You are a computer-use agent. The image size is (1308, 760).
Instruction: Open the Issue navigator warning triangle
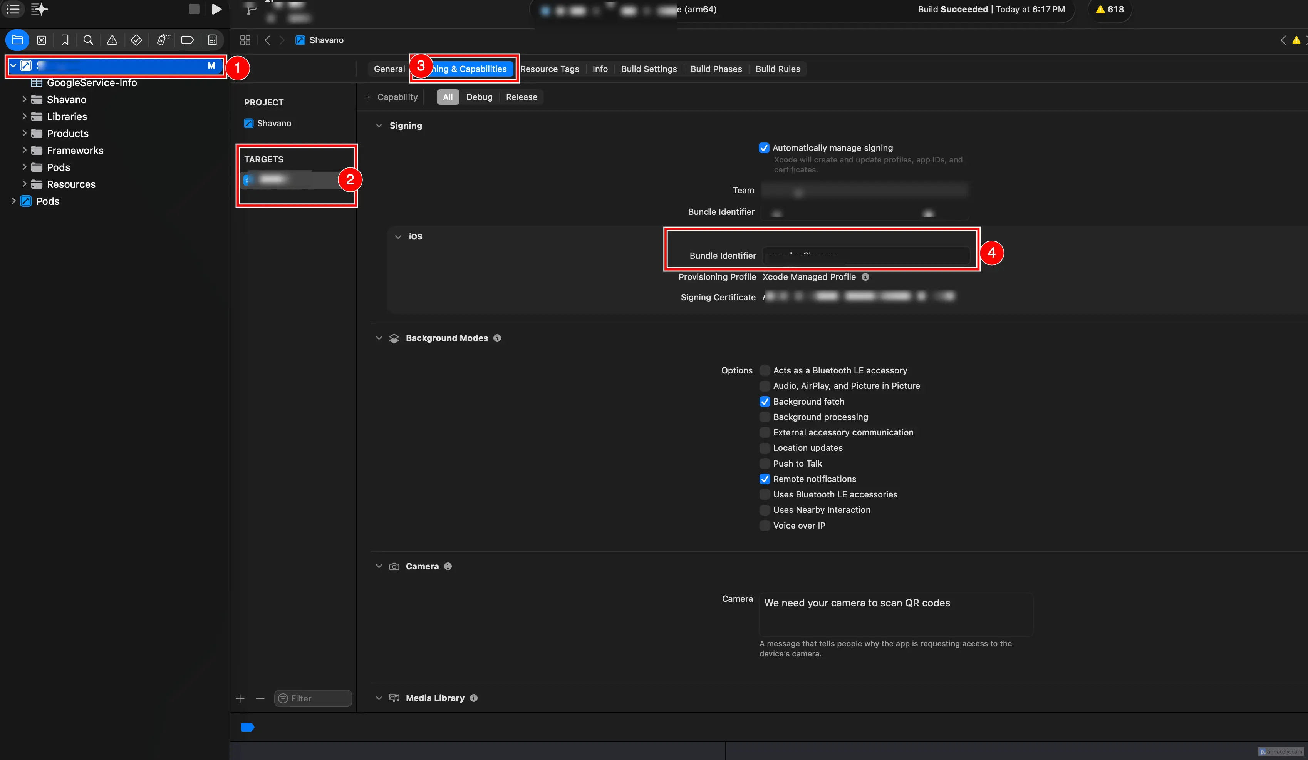[112, 40]
